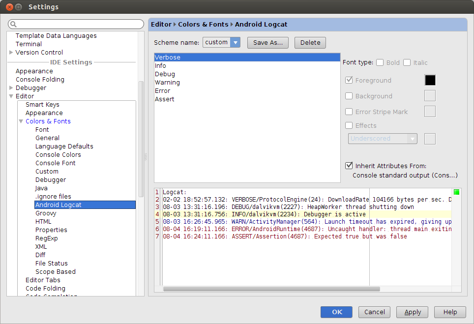Click the Delete scheme button
Image resolution: width=474 pixels, height=324 pixels.
point(310,43)
